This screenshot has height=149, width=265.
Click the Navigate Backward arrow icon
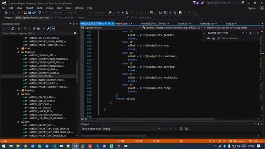(x=6, y=13)
